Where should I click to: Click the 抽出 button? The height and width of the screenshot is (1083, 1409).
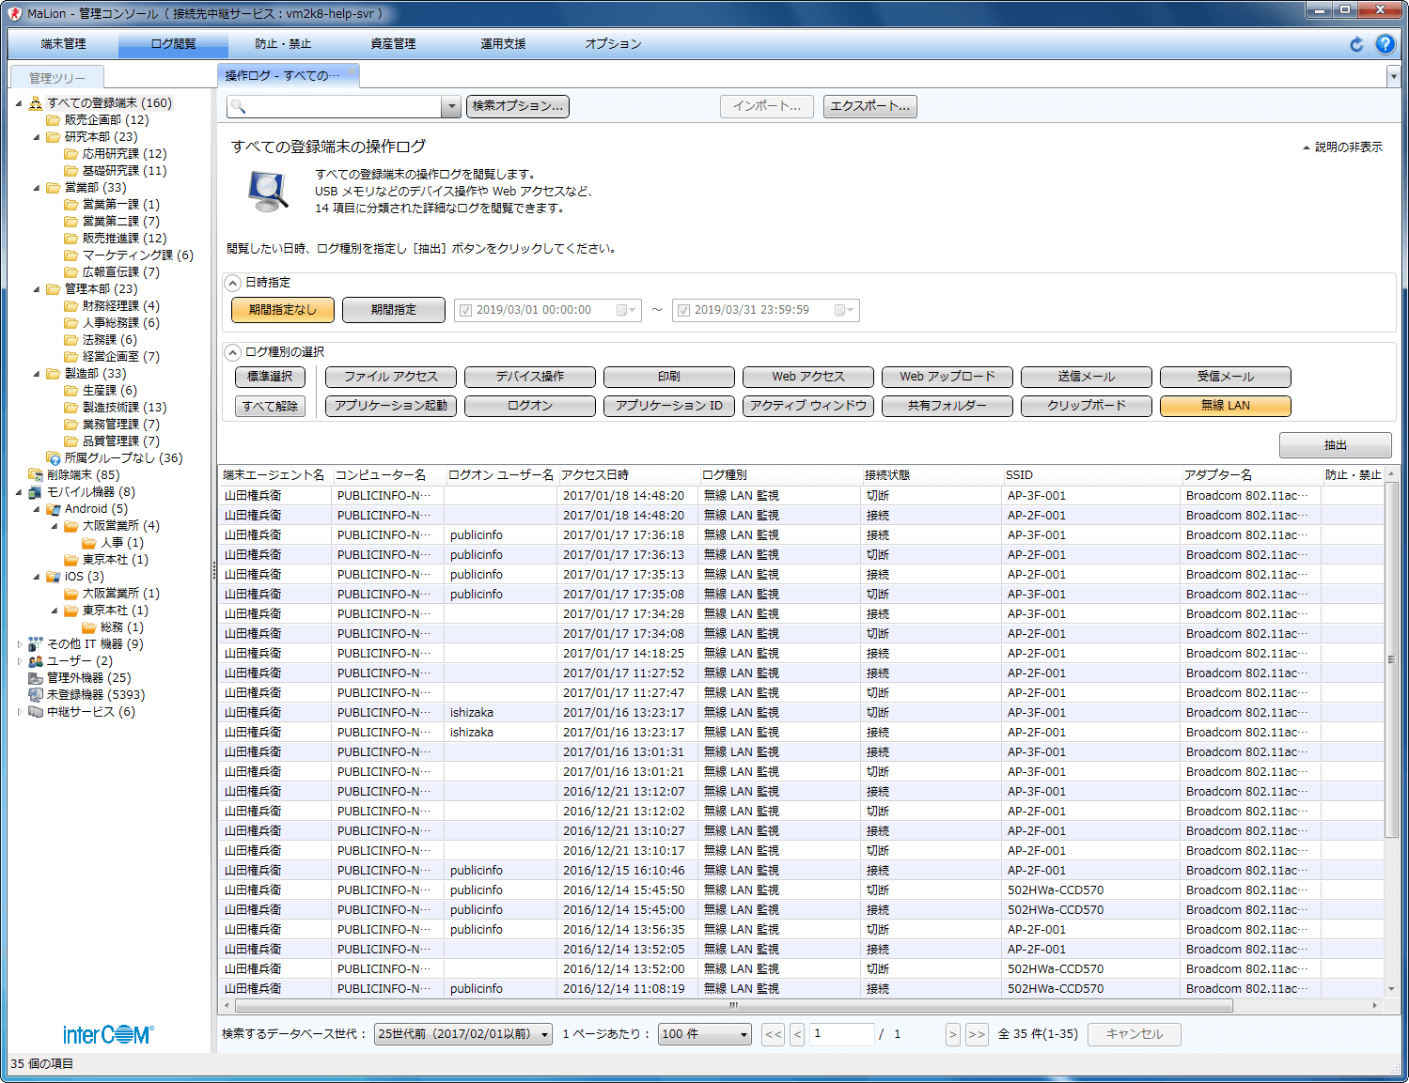tap(1335, 445)
